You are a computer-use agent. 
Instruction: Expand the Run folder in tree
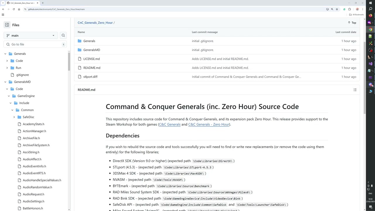tap(7, 68)
